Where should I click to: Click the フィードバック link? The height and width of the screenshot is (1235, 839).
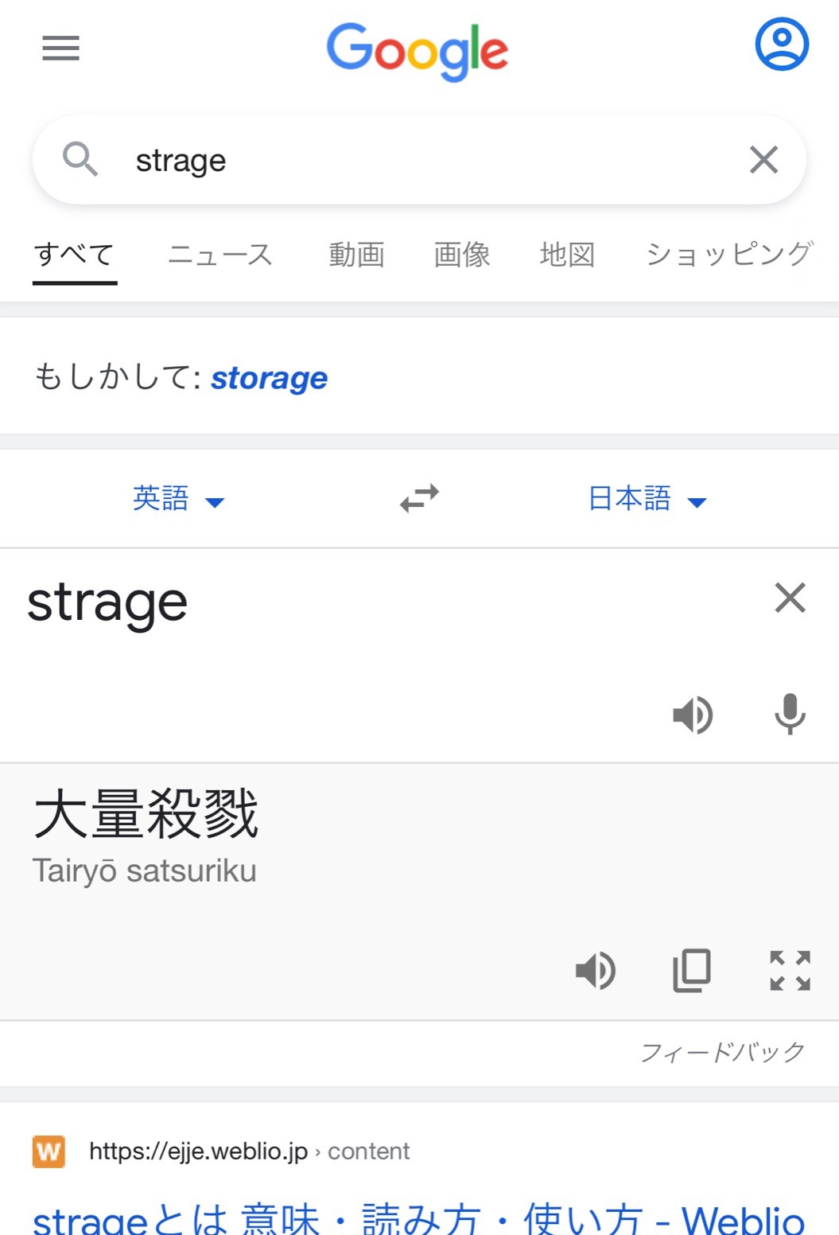pos(723,1052)
